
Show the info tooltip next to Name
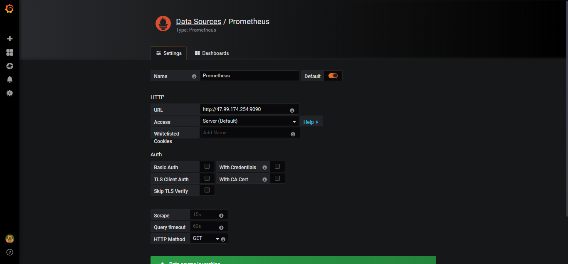pos(194,76)
